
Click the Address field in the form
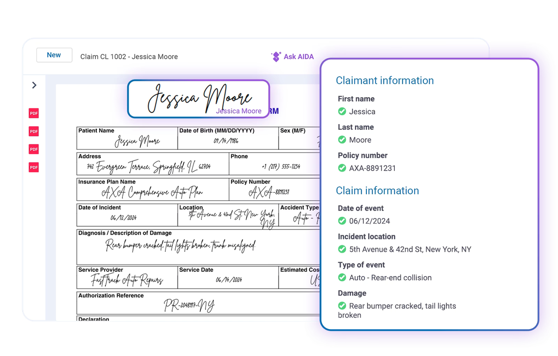(153, 164)
